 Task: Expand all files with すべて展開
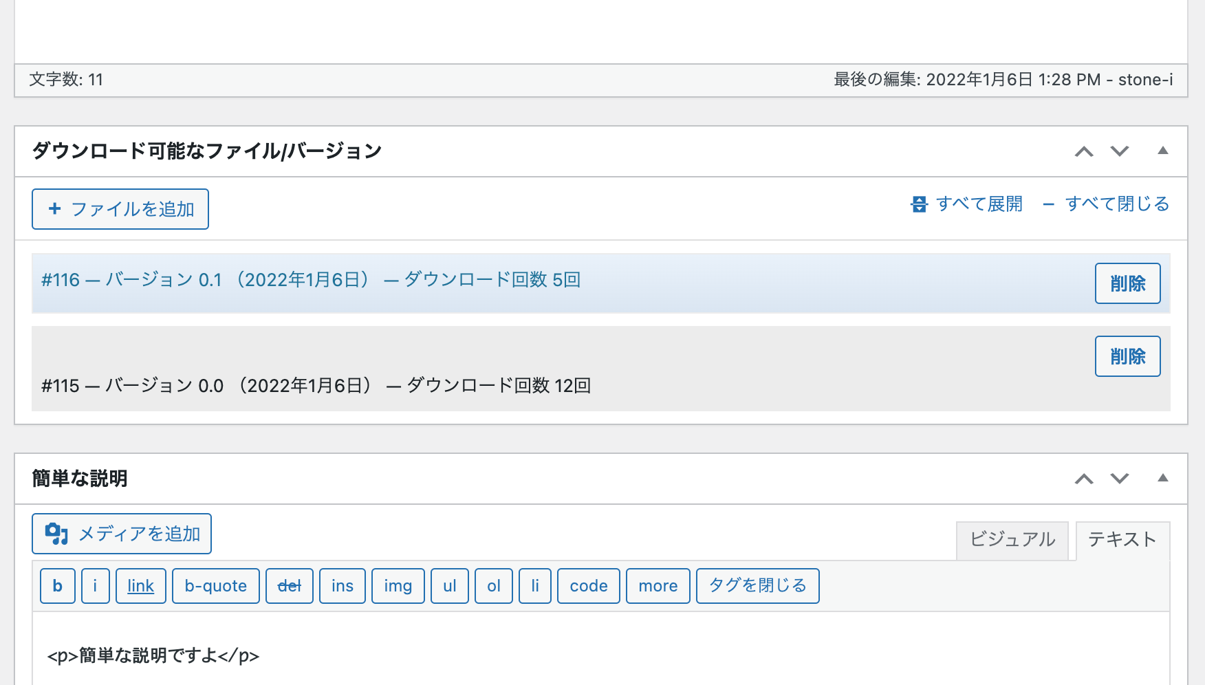point(966,204)
